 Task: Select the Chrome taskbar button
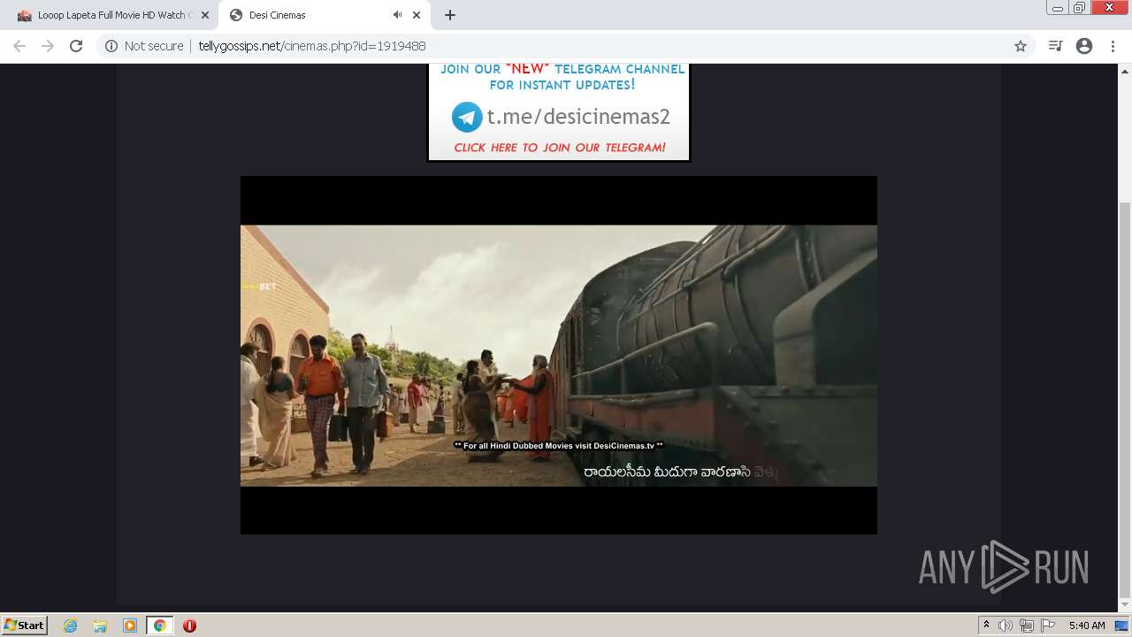[159, 625]
